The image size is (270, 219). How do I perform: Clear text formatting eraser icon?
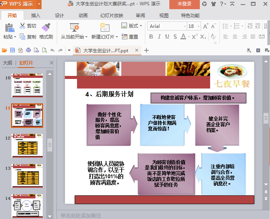213,36
